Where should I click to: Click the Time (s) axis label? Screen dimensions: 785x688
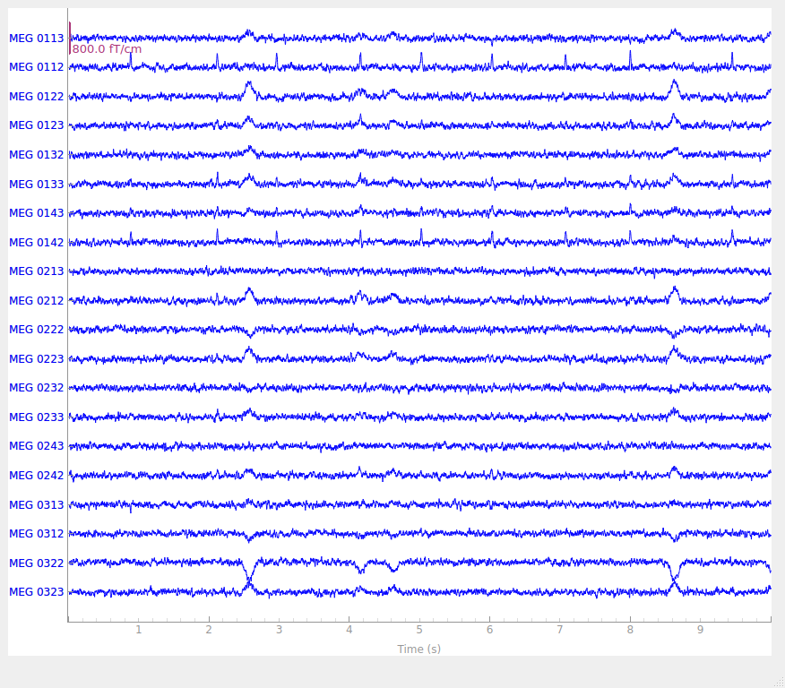click(x=419, y=649)
